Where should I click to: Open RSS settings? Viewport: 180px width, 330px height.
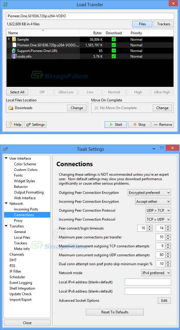click(x=12, y=265)
